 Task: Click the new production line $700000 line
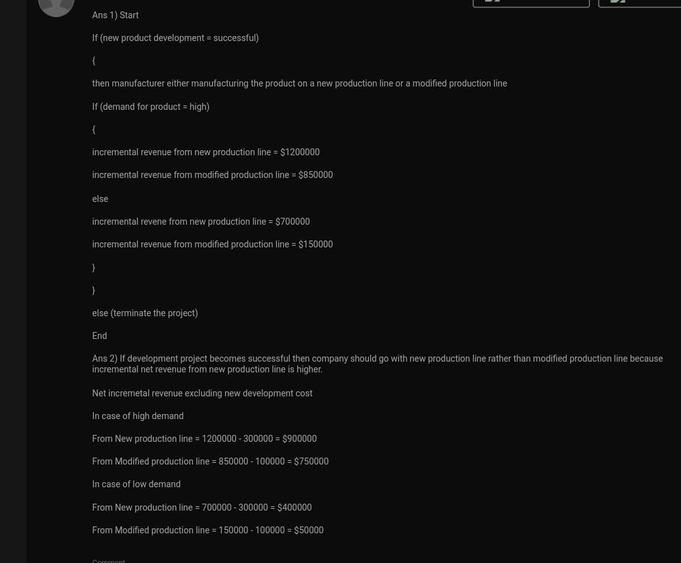pos(201,222)
